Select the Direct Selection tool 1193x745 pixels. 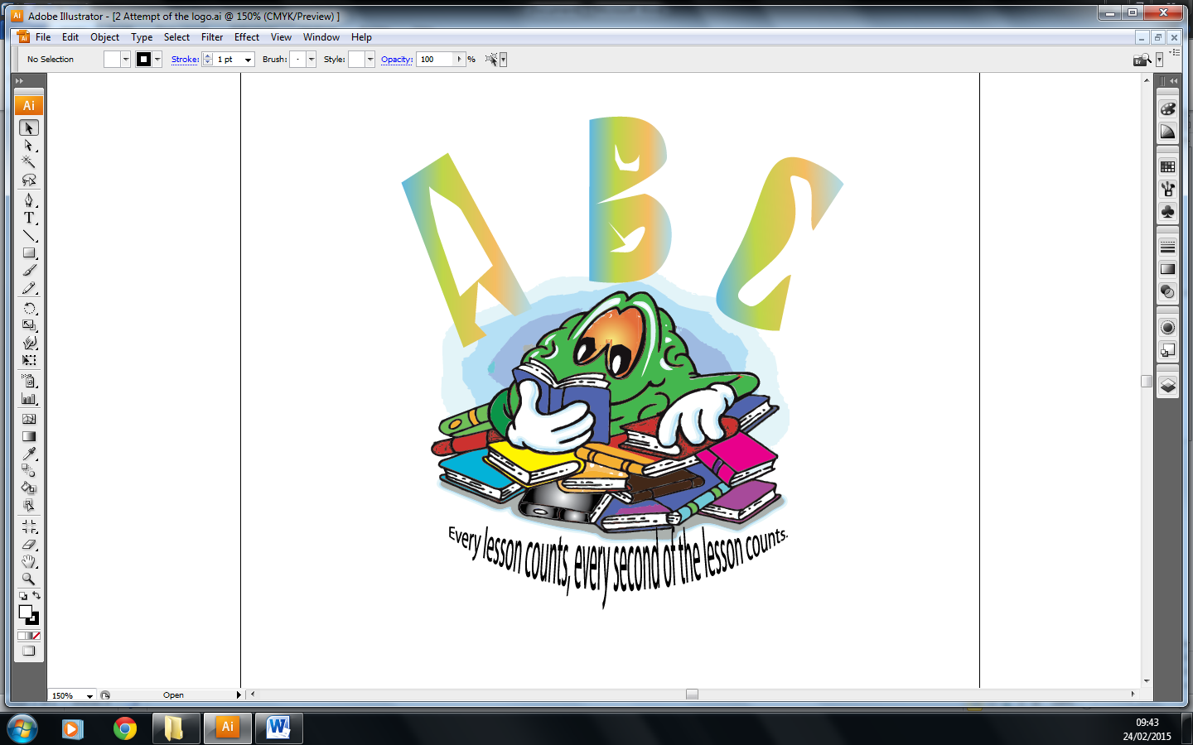point(29,145)
